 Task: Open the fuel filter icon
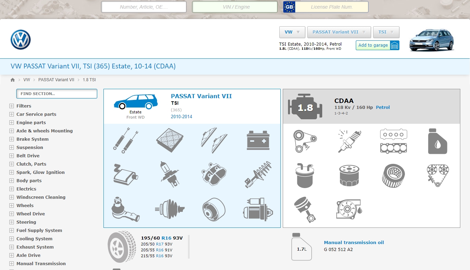[x=305, y=175]
